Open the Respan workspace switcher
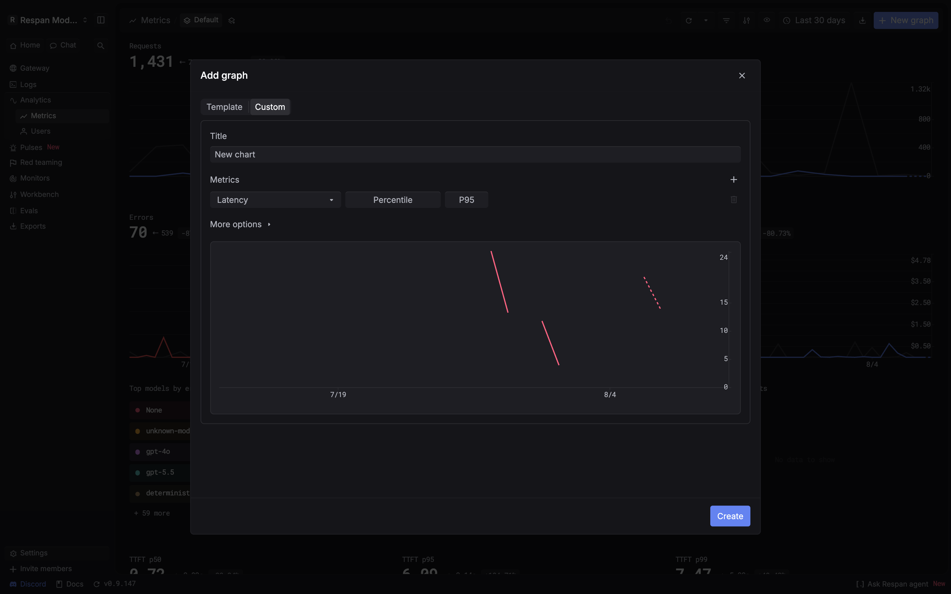Image resolution: width=951 pixels, height=594 pixels. (x=49, y=20)
